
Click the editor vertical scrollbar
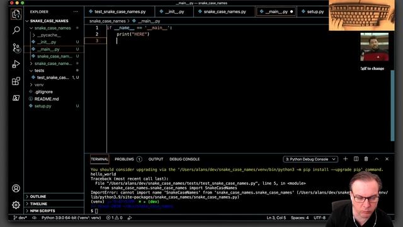point(392,105)
